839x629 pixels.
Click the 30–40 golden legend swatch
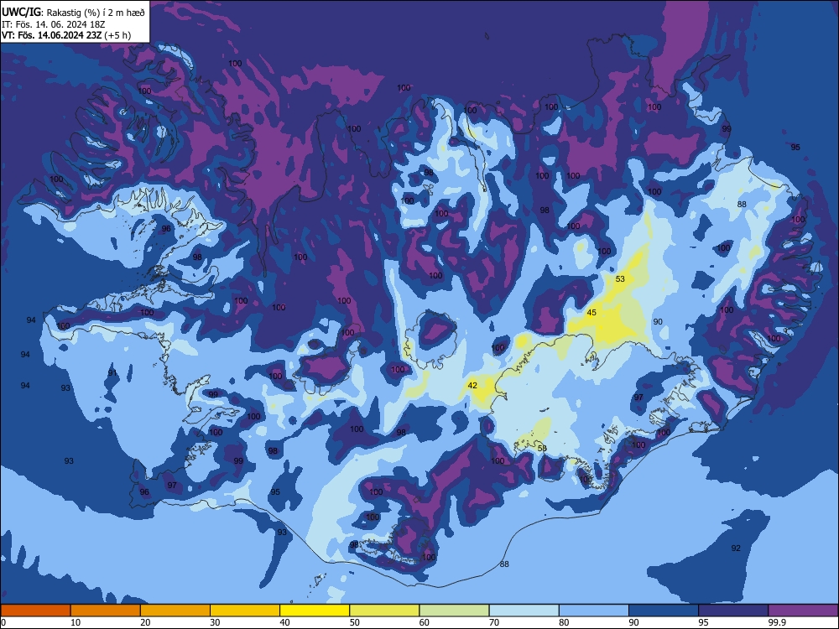(x=245, y=611)
